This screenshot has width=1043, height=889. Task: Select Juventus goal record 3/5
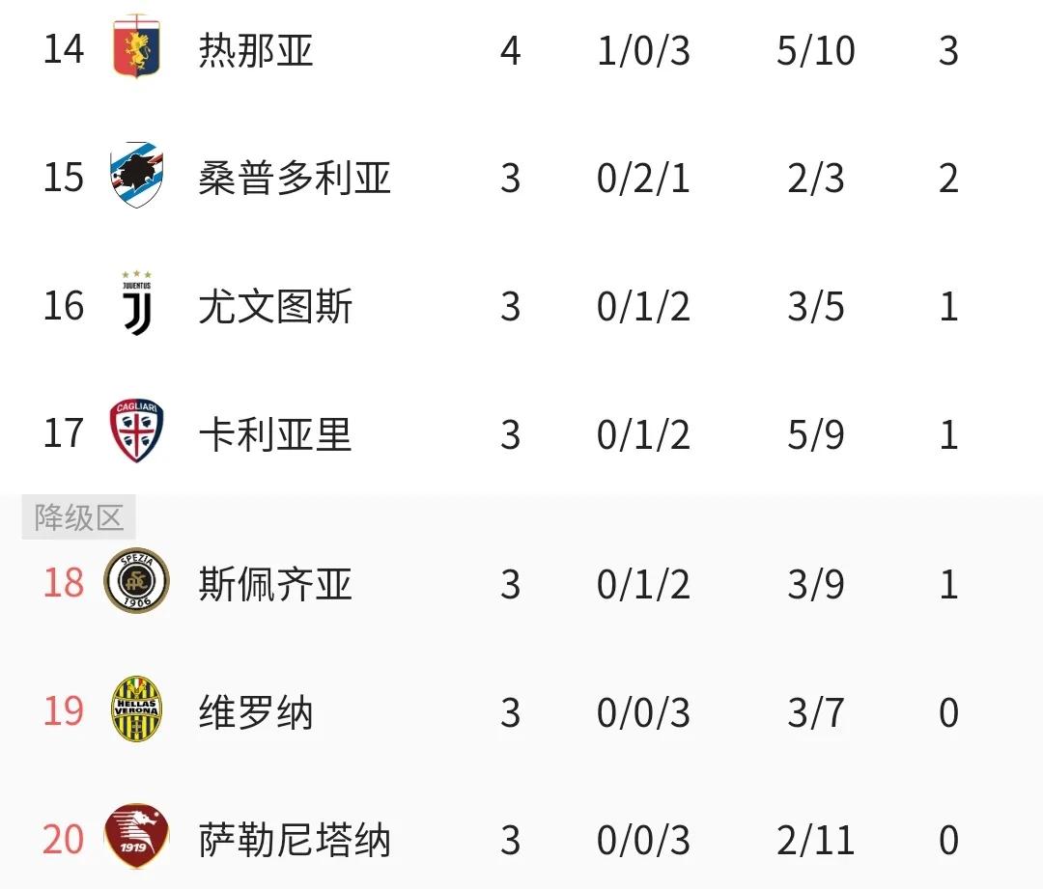coord(814,307)
